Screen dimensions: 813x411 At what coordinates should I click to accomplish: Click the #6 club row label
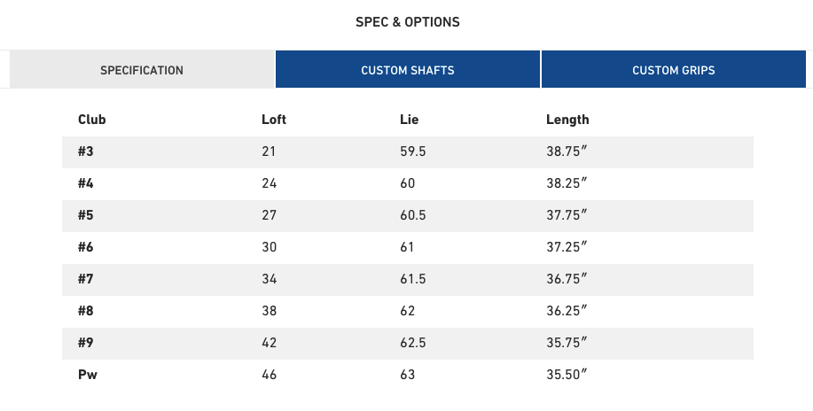coord(85,247)
